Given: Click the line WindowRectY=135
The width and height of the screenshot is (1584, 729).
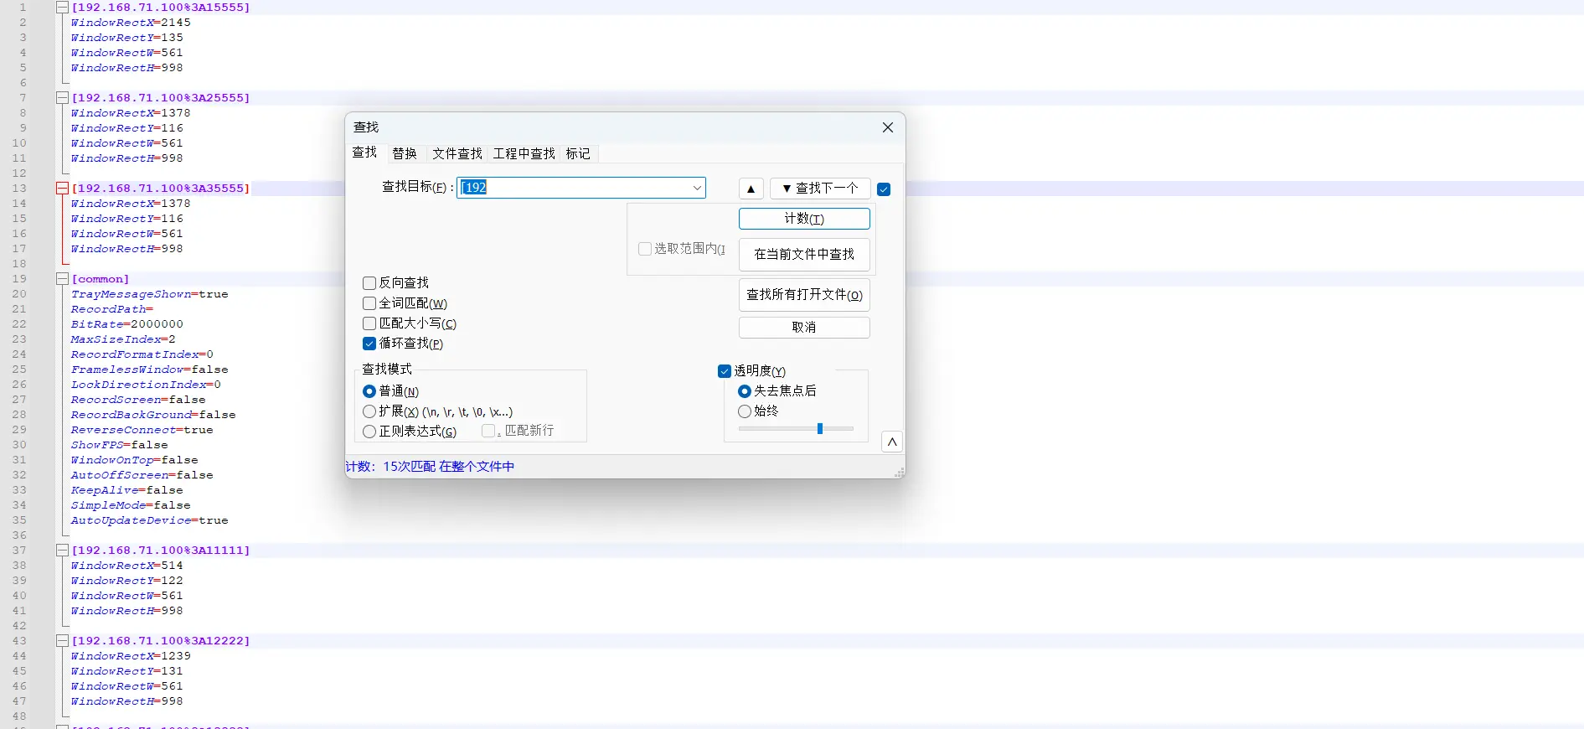Looking at the screenshot, I should (127, 38).
